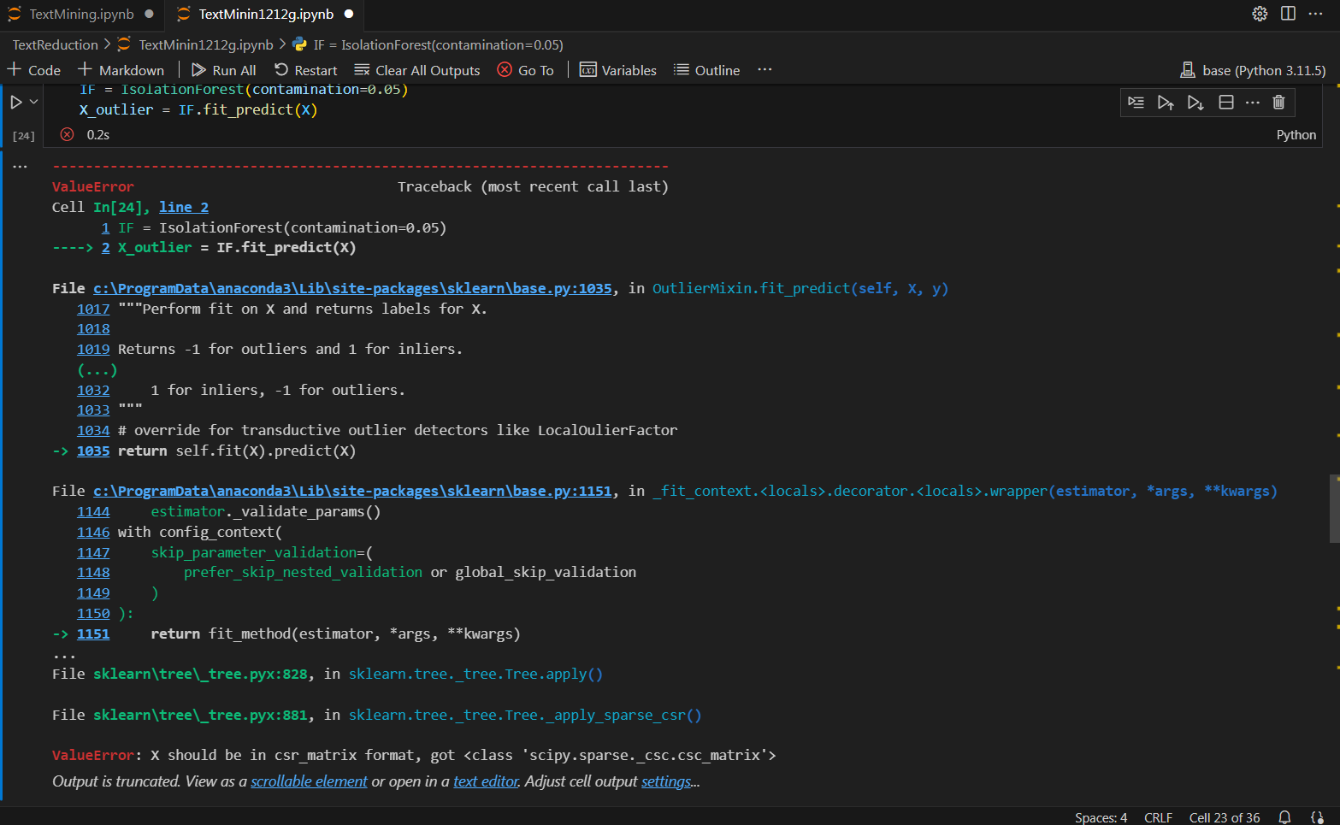Follow the 'line 2' traceback link
The width and height of the screenshot is (1340, 825).
(x=184, y=207)
